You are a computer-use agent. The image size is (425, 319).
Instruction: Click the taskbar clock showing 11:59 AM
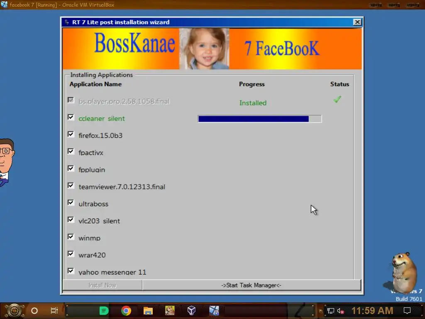372,311
